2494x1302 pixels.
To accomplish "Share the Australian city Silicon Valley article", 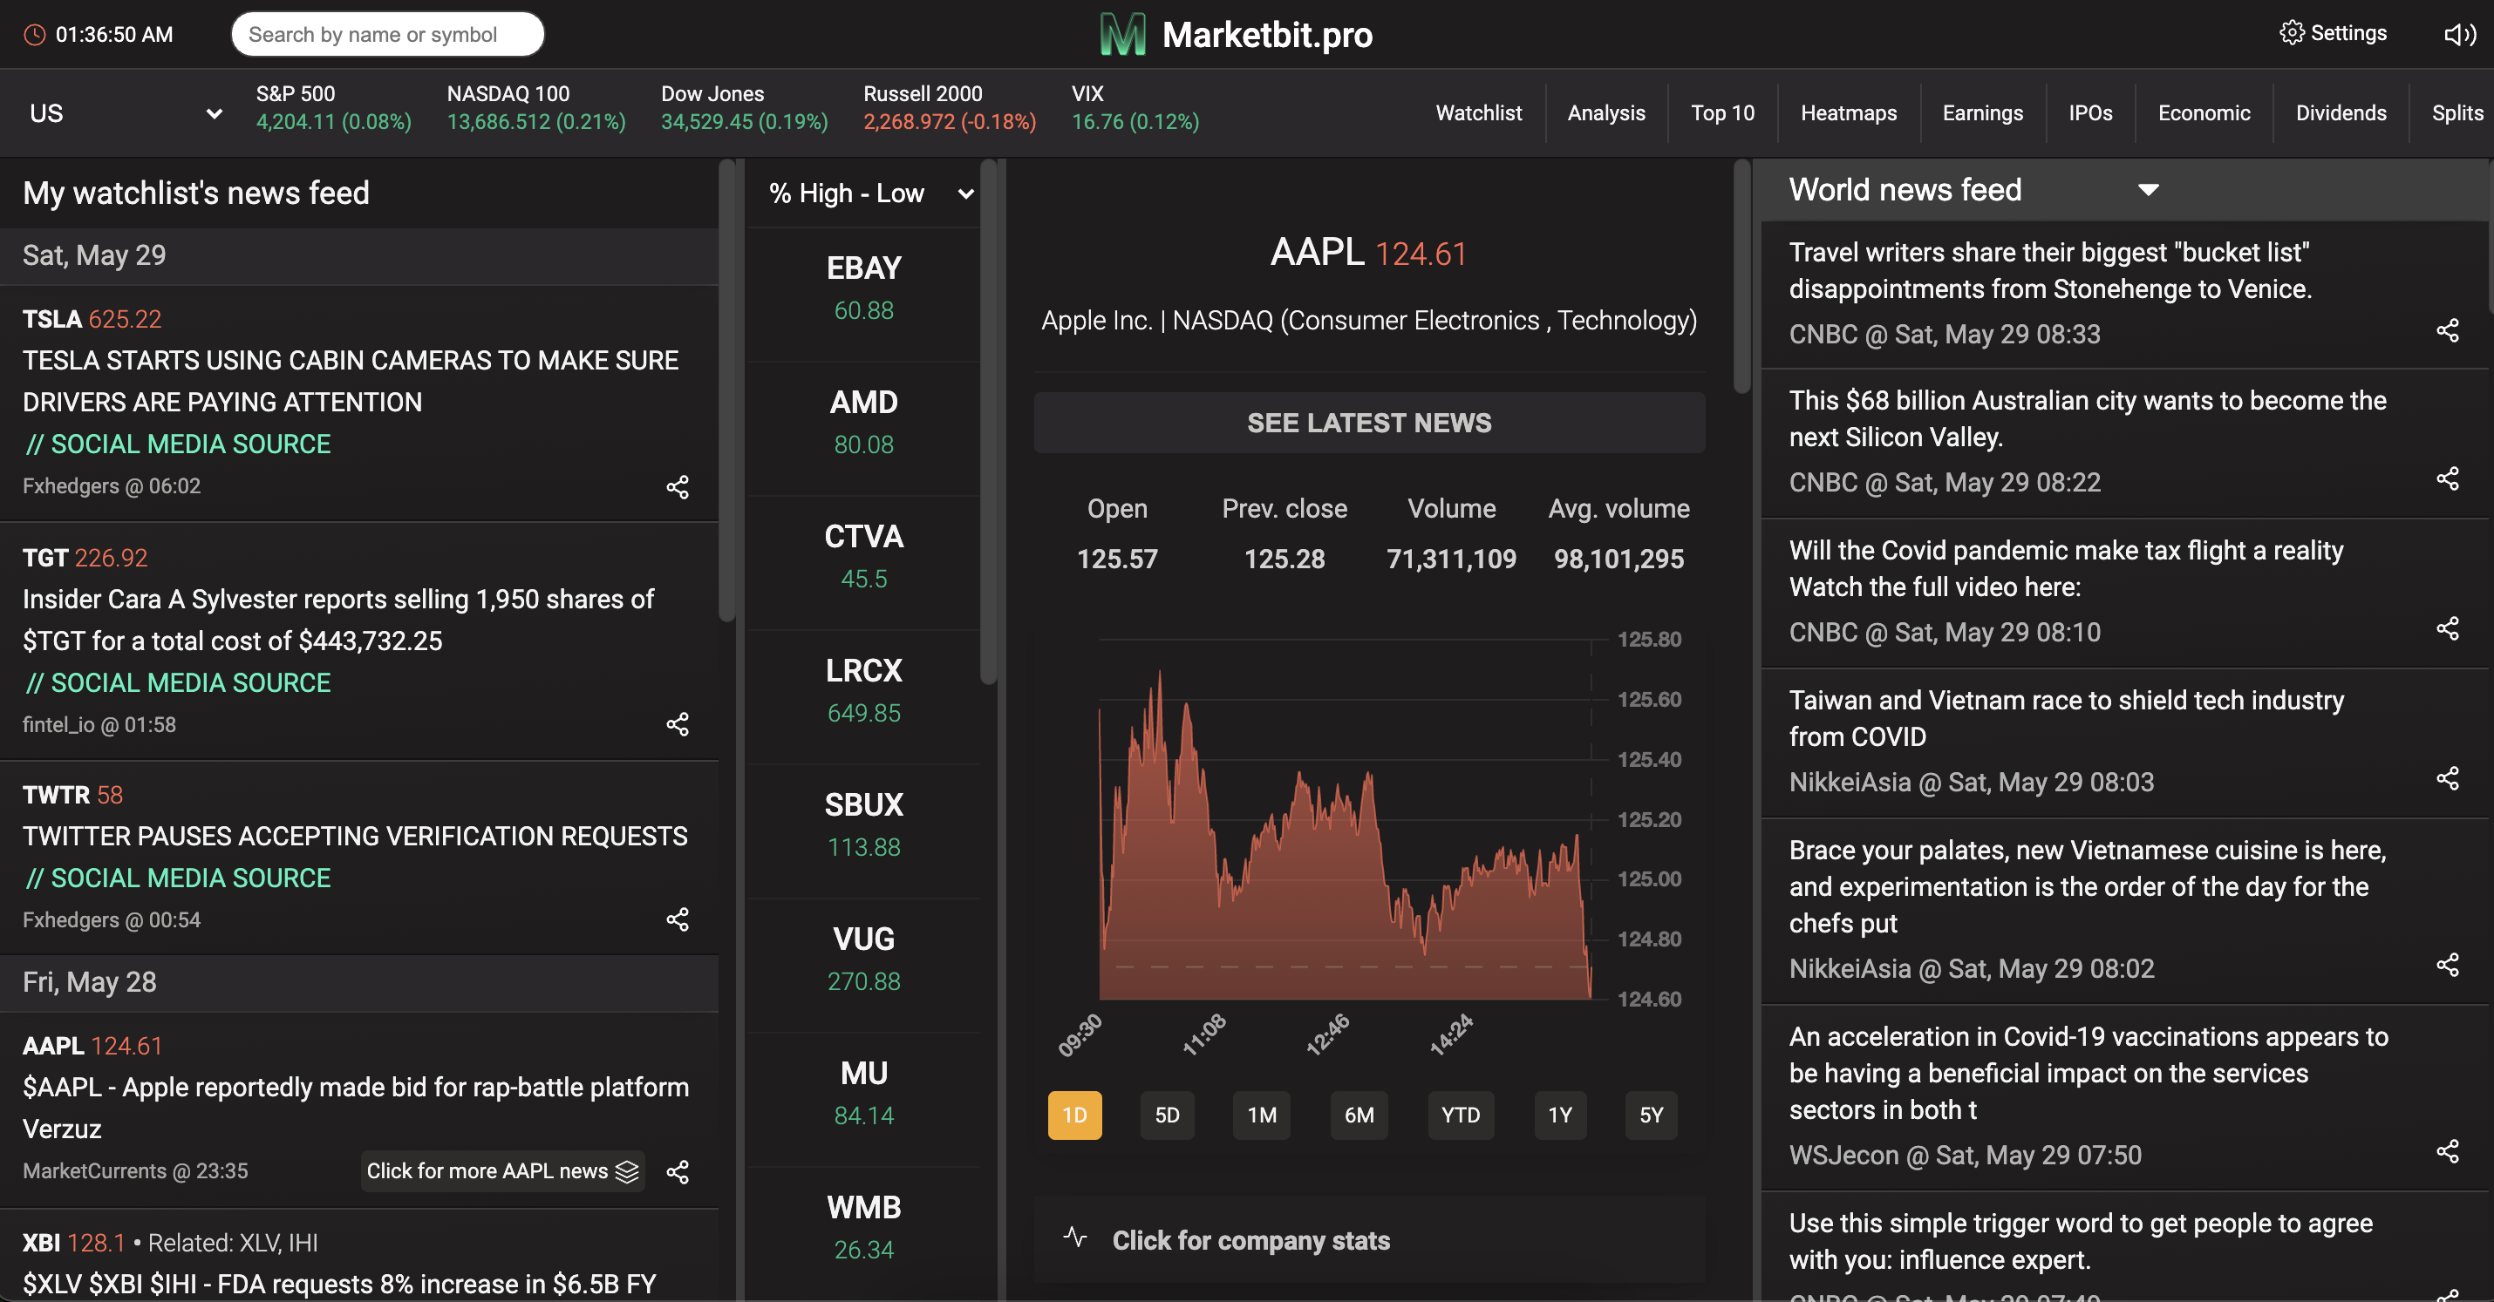I will point(2448,478).
